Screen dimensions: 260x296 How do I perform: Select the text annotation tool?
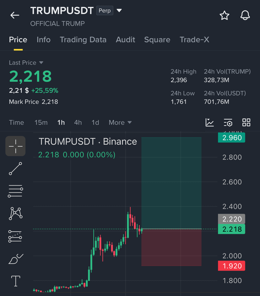[16, 281]
